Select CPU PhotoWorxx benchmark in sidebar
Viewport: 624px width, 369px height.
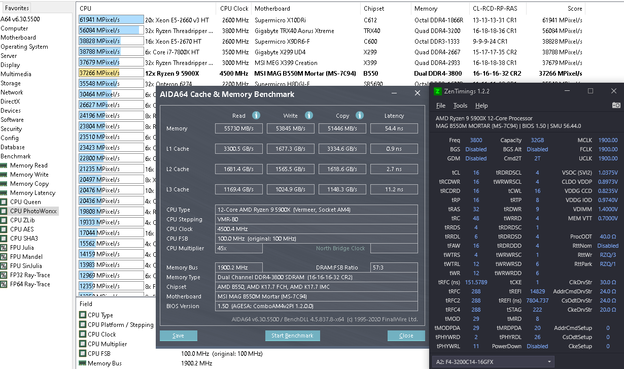tap(33, 211)
